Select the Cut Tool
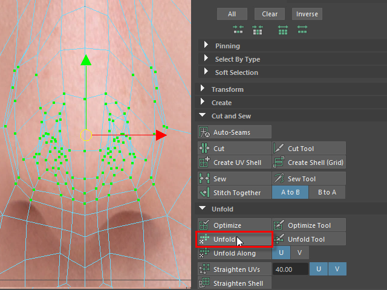 pyautogui.click(x=308, y=149)
